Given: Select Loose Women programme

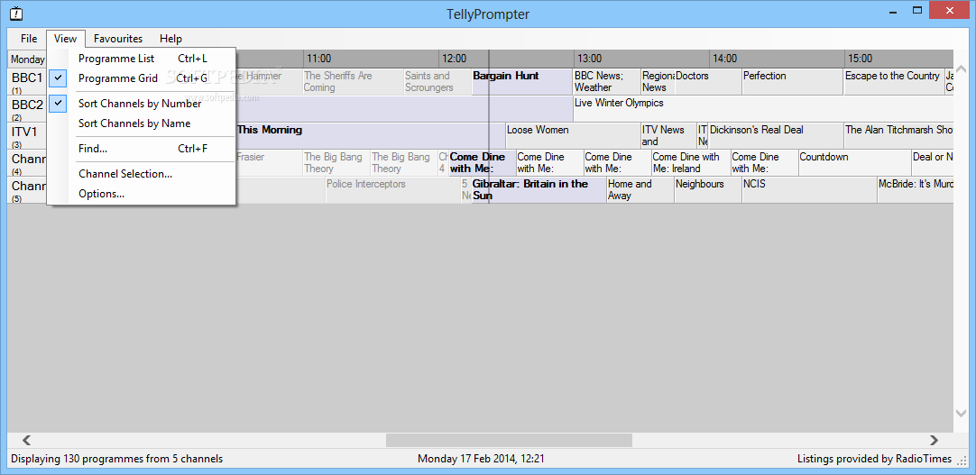Looking at the screenshot, I should point(573,135).
